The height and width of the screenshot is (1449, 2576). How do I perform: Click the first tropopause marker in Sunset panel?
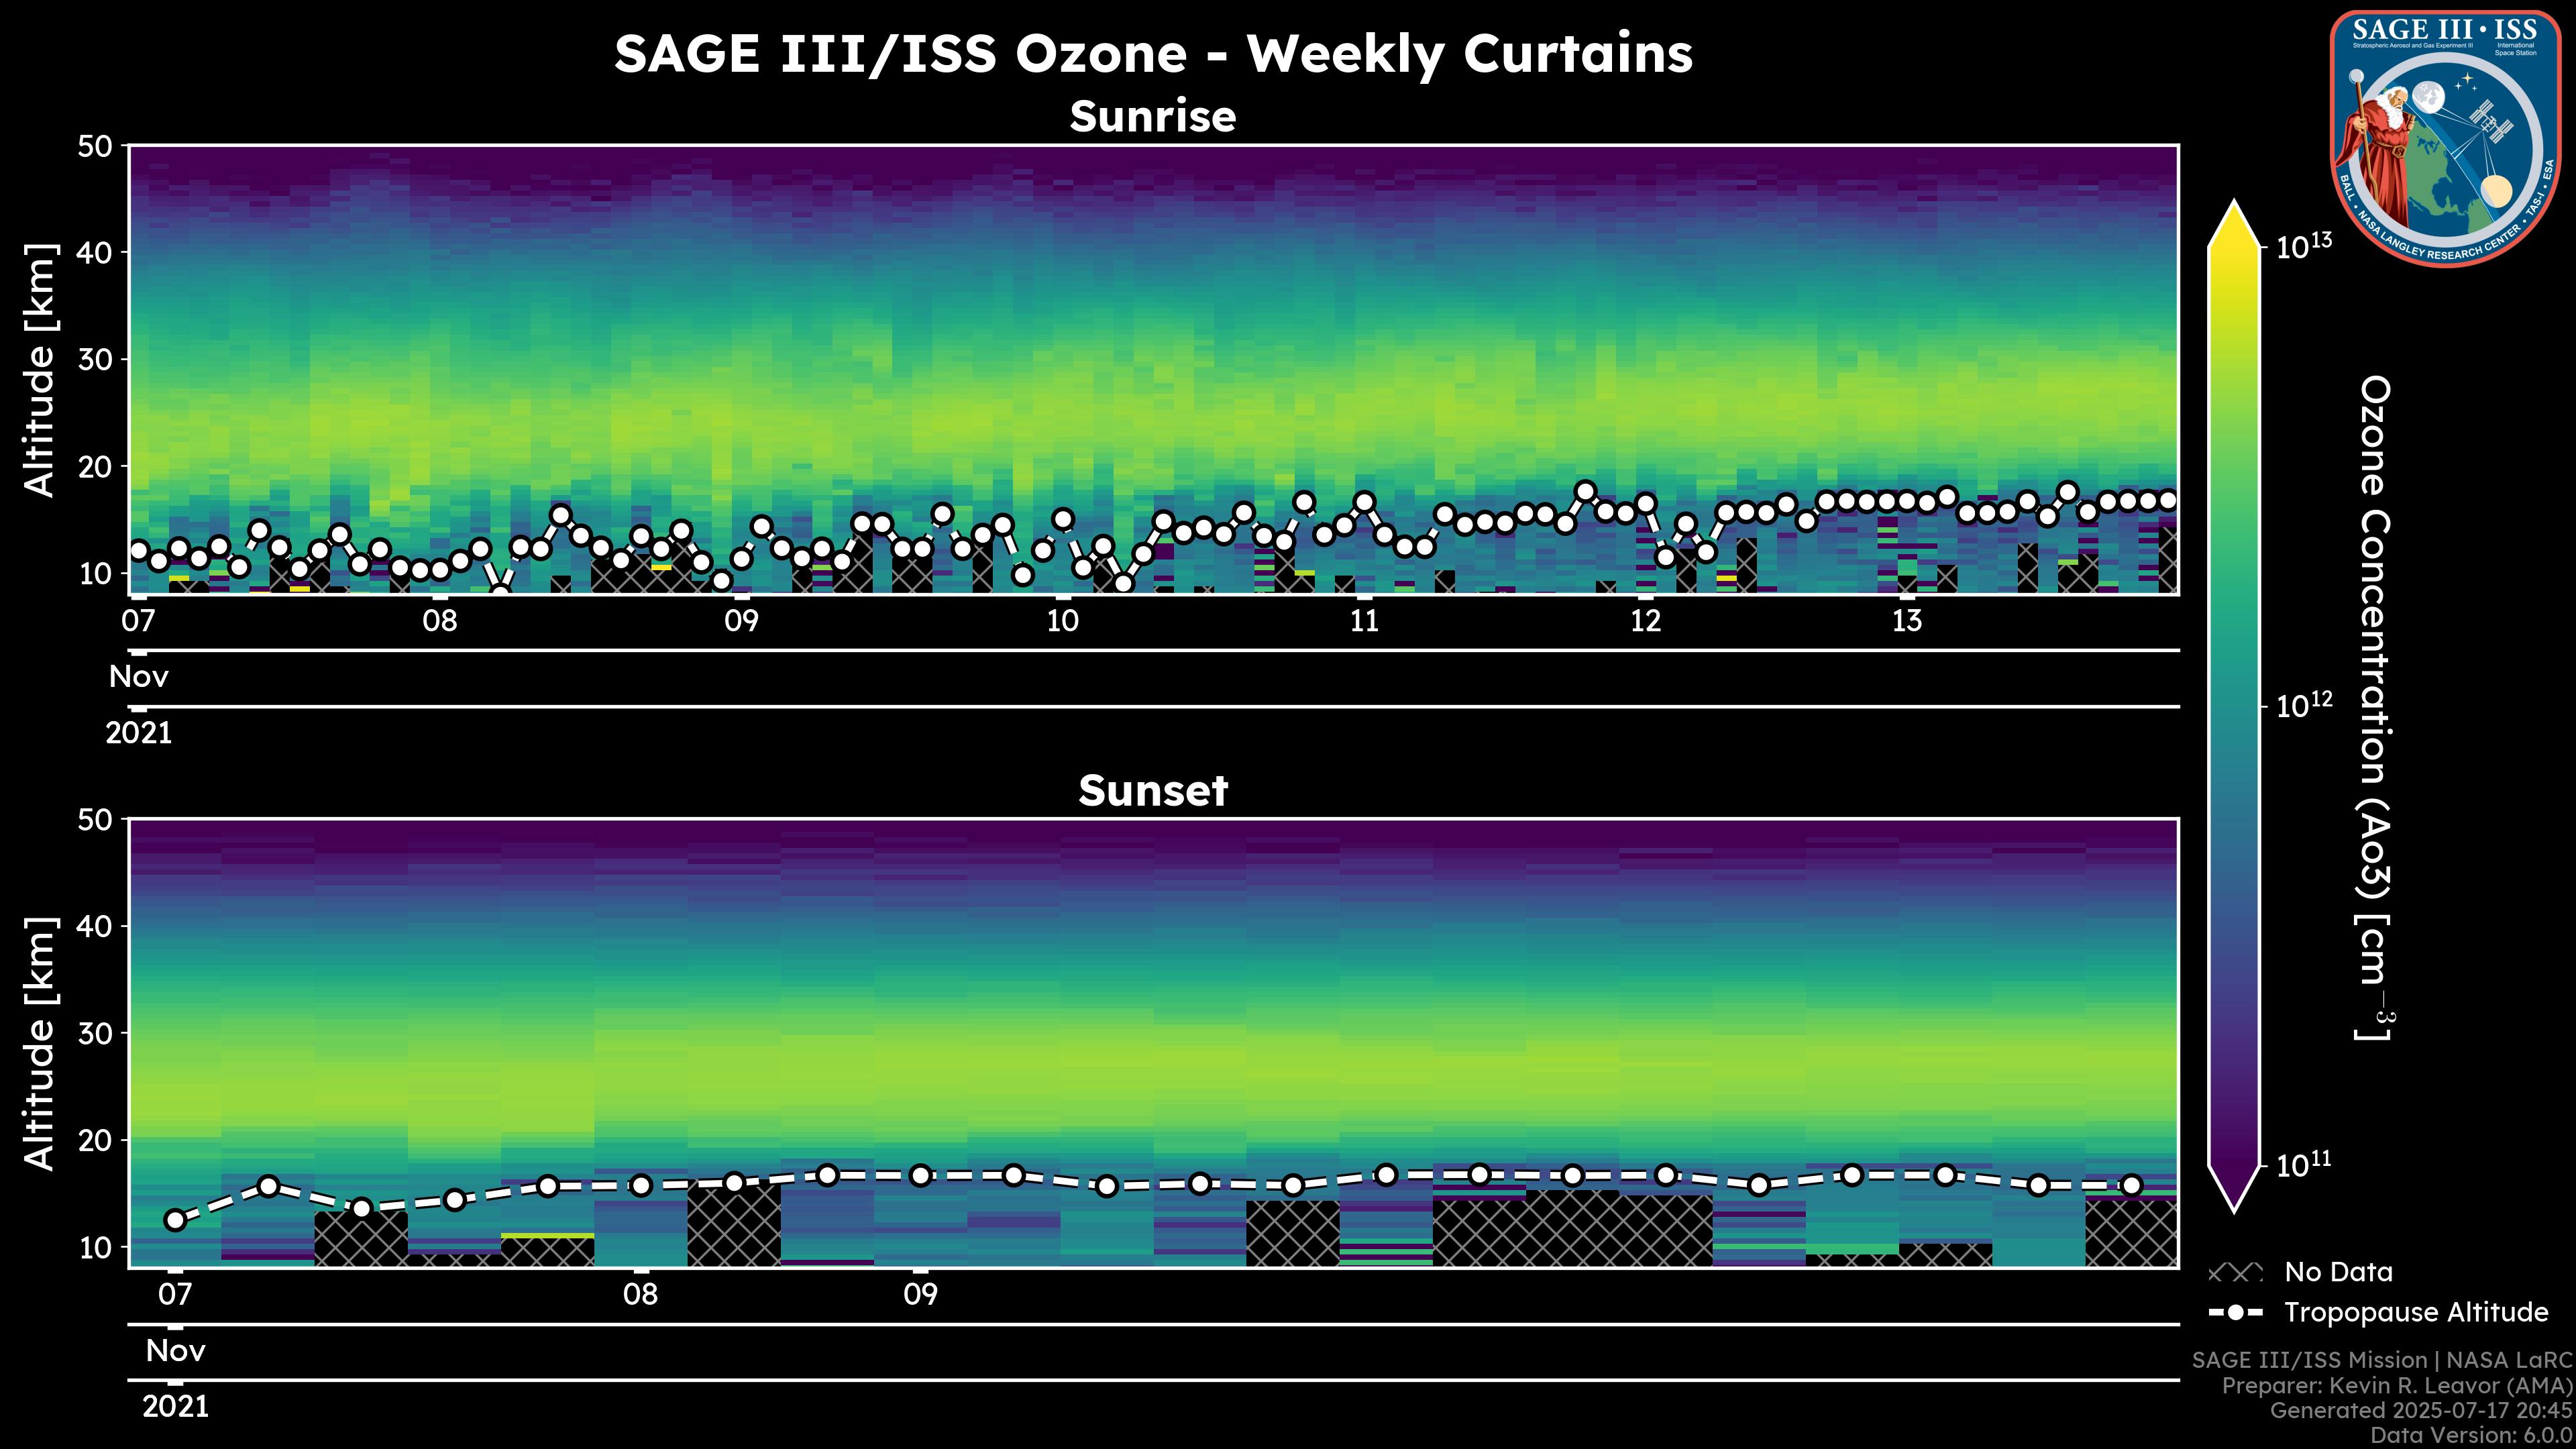point(175,1220)
